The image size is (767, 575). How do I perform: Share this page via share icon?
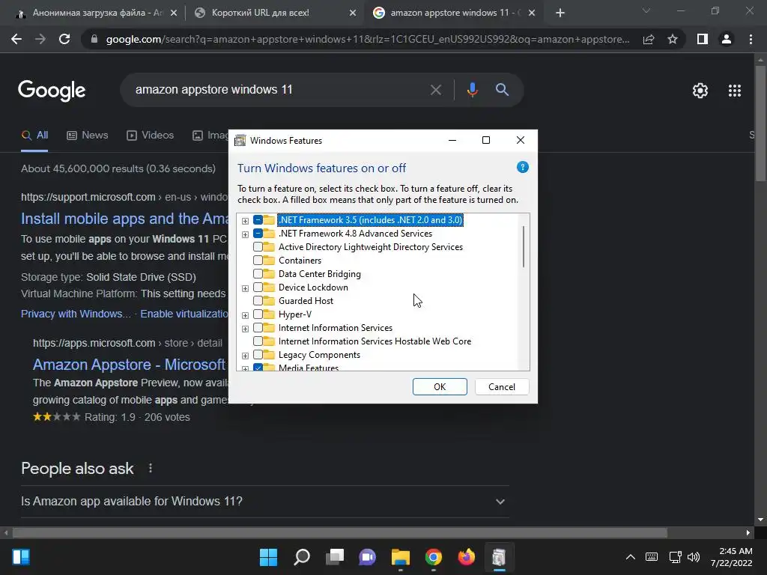point(649,39)
